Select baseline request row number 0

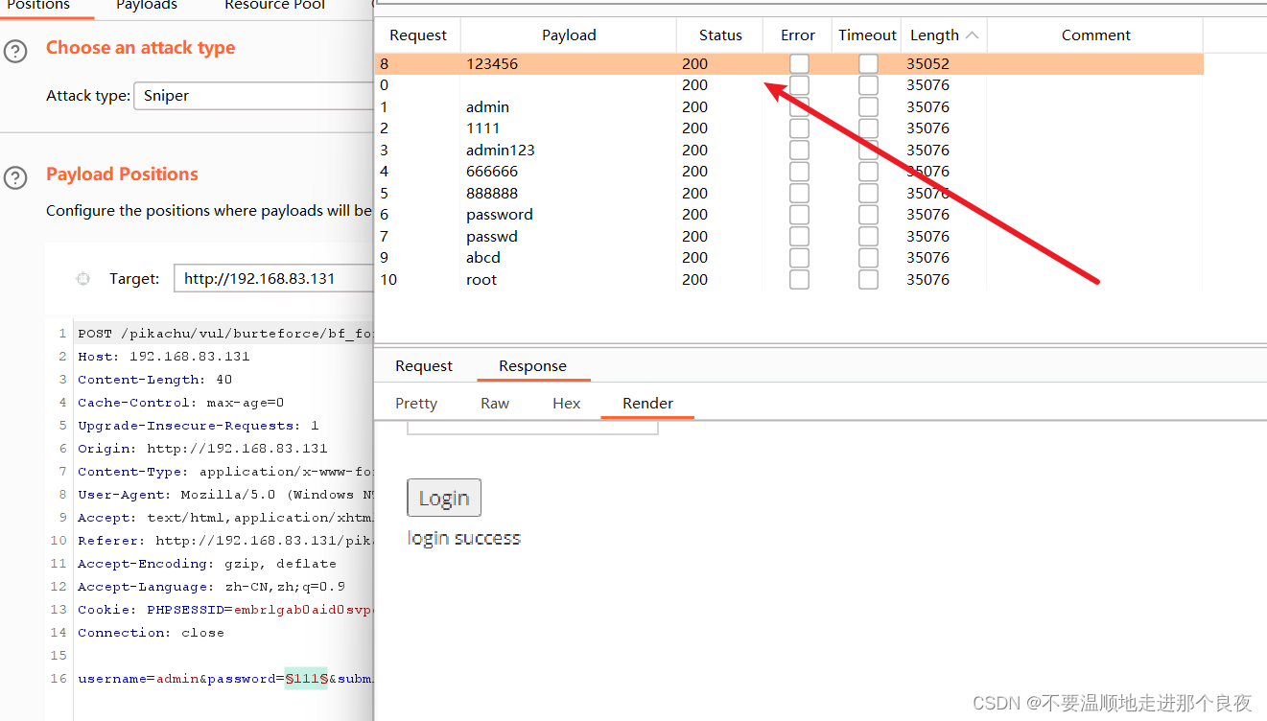click(x=788, y=85)
